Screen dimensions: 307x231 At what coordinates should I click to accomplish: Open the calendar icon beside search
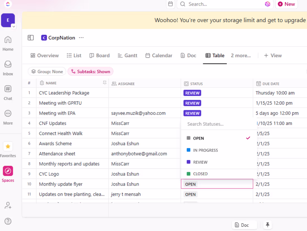pyautogui.click(x=171, y=4)
